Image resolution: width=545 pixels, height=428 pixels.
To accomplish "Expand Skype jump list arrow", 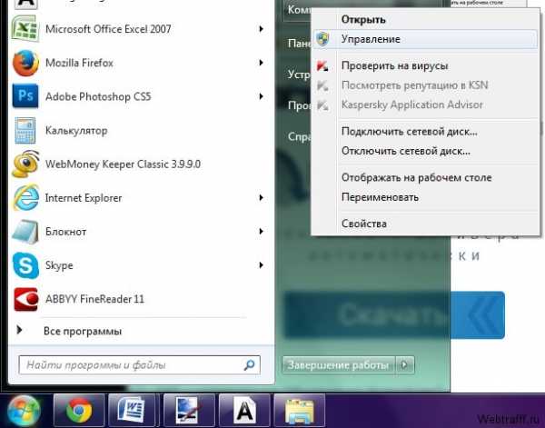I will (261, 265).
